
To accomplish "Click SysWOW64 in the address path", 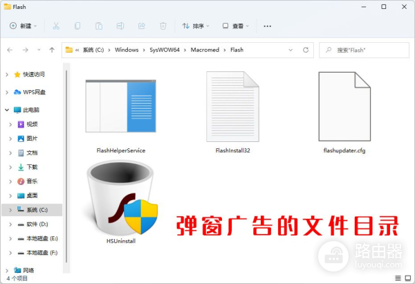I will point(165,50).
